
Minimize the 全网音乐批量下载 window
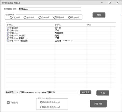click(x=102, y=3)
